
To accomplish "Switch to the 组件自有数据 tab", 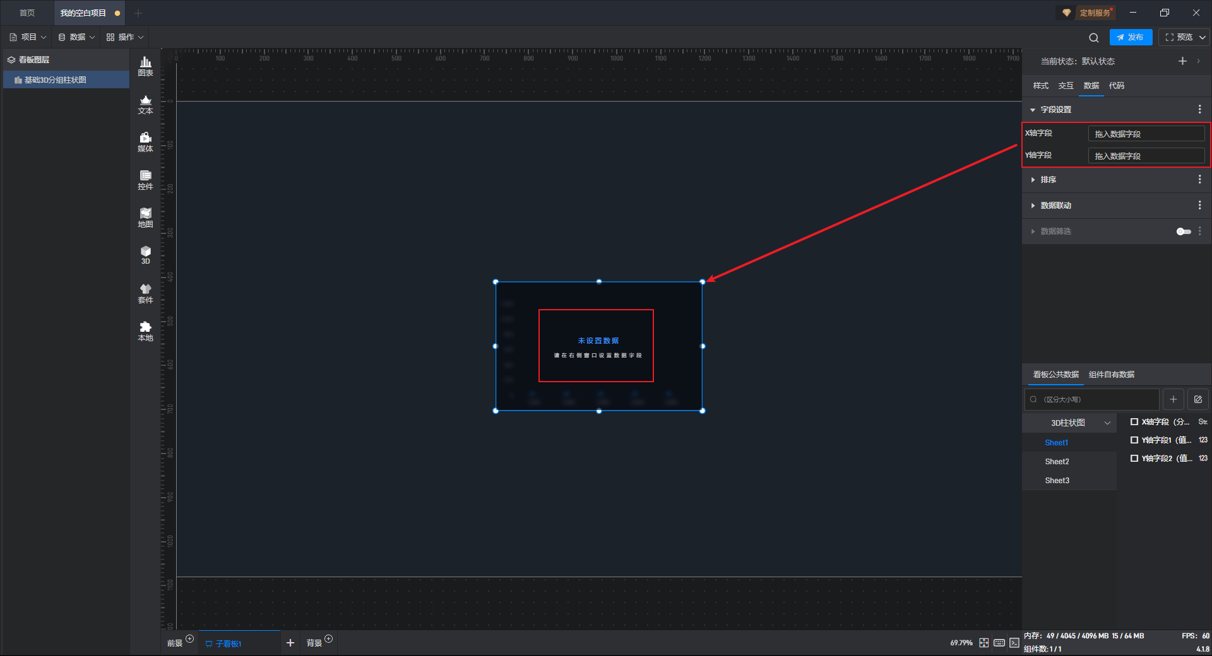I will click(1112, 375).
